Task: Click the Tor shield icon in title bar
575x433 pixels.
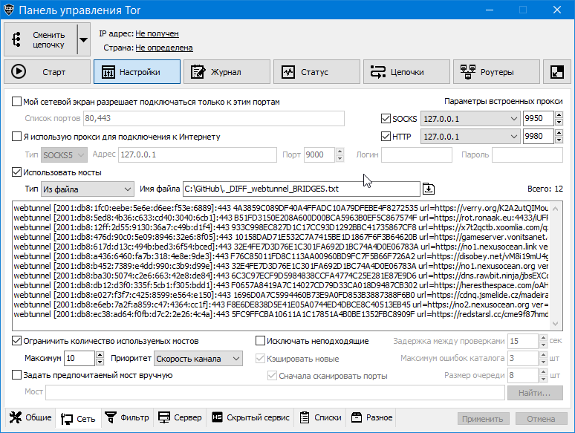Action: 9,10
